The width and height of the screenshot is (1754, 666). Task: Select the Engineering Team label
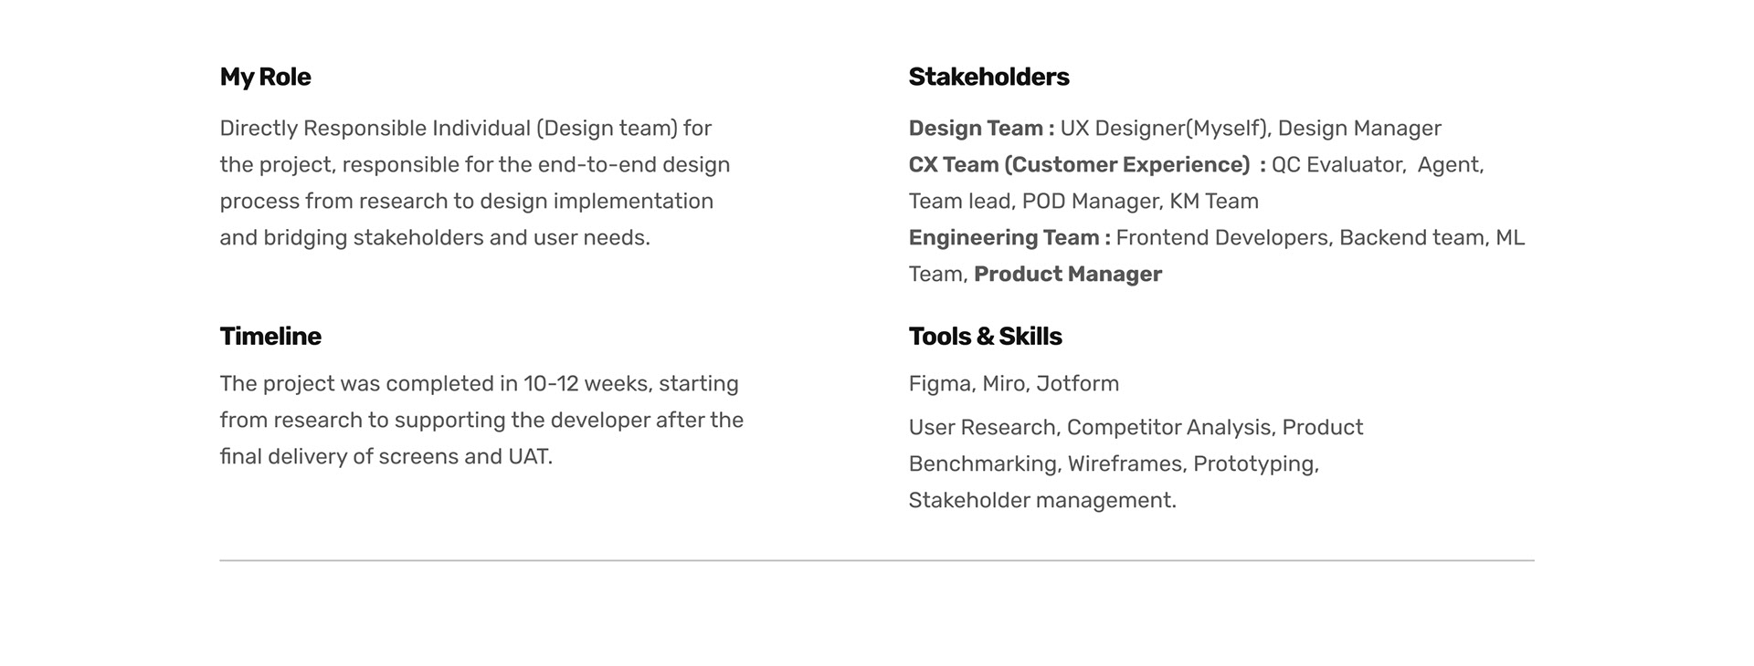(1009, 238)
